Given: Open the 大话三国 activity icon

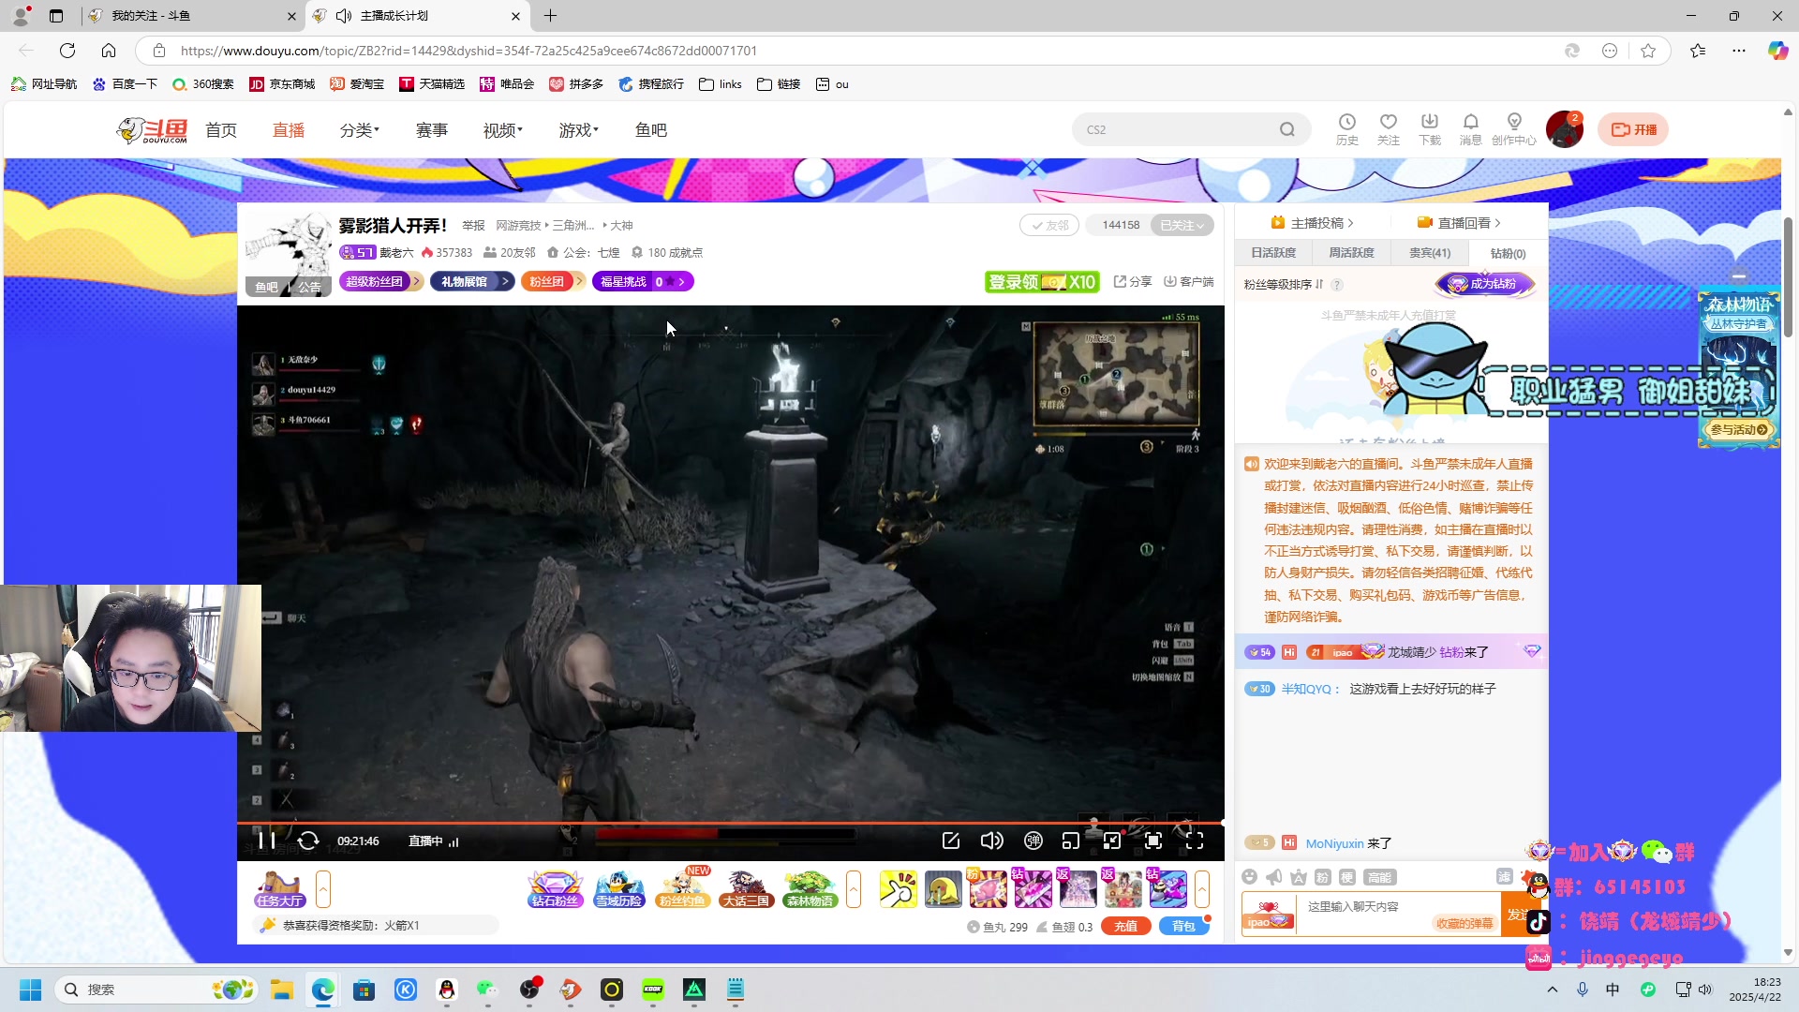Looking at the screenshot, I should click(747, 888).
